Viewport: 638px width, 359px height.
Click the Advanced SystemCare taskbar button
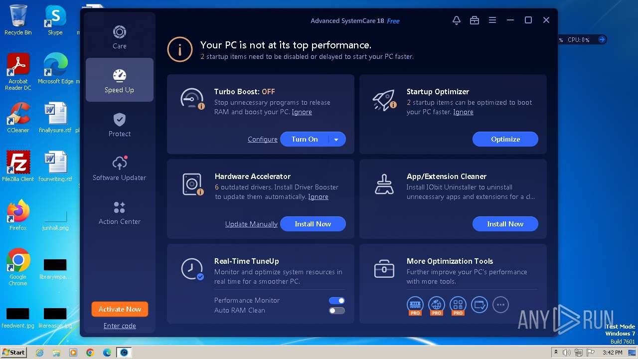(x=124, y=353)
